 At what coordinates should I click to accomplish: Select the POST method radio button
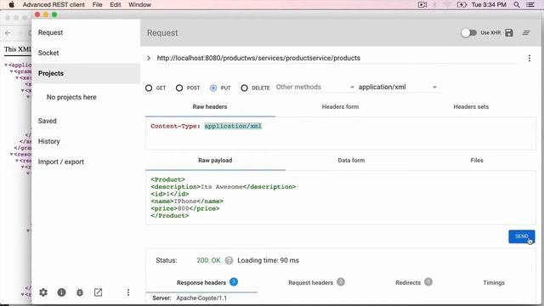point(179,88)
